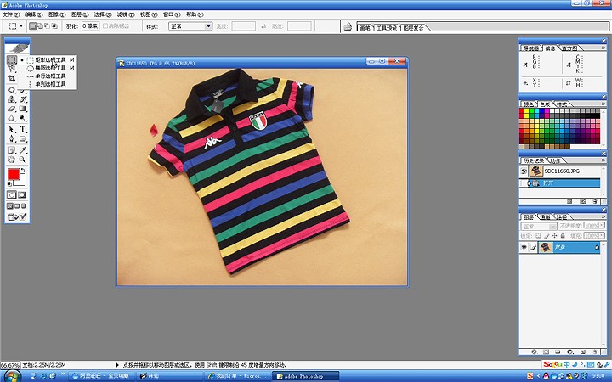Select the Path Selection arrow tool
The image size is (612, 382).
point(12,129)
